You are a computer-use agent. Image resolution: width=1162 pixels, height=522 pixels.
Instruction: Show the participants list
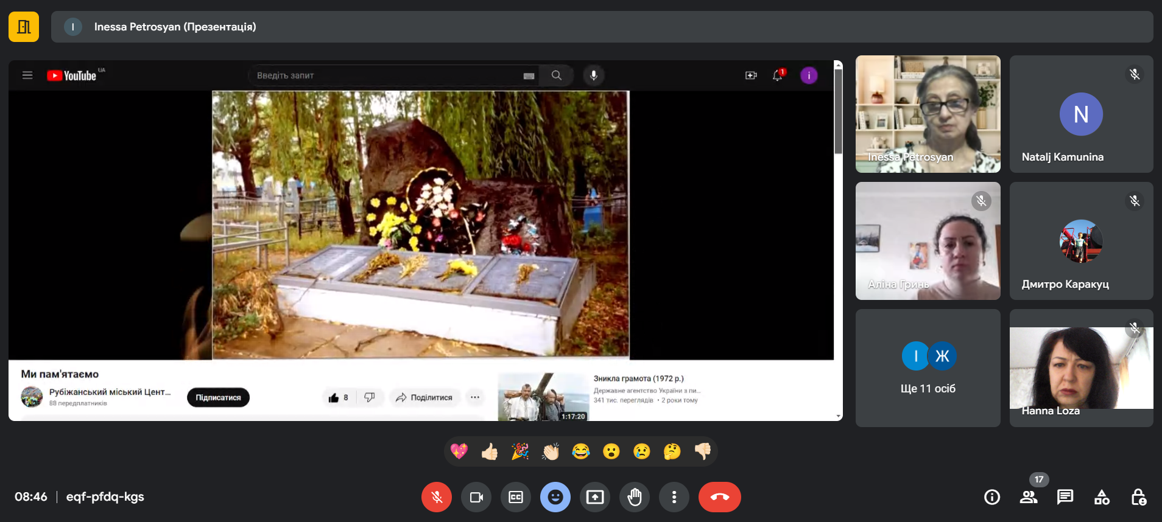[1029, 497]
